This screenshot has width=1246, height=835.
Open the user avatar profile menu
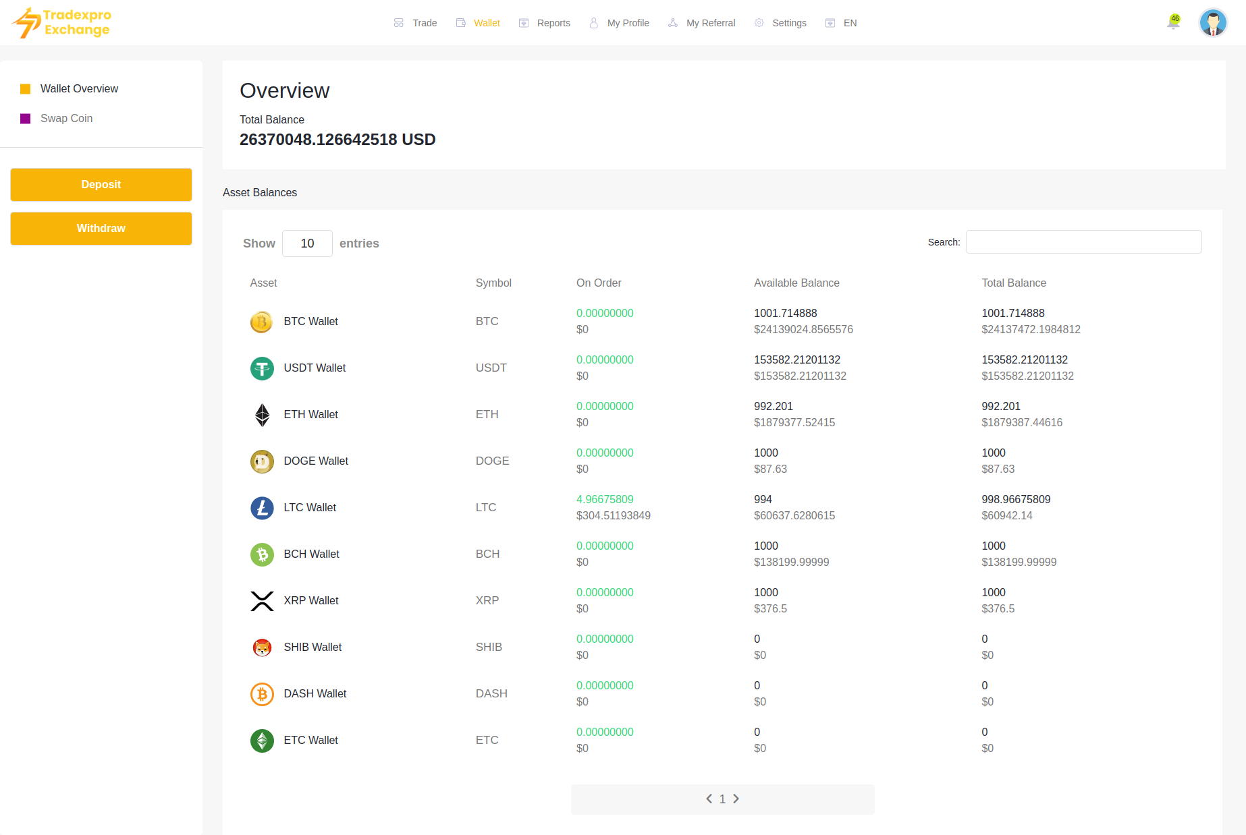pos(1212,23)
